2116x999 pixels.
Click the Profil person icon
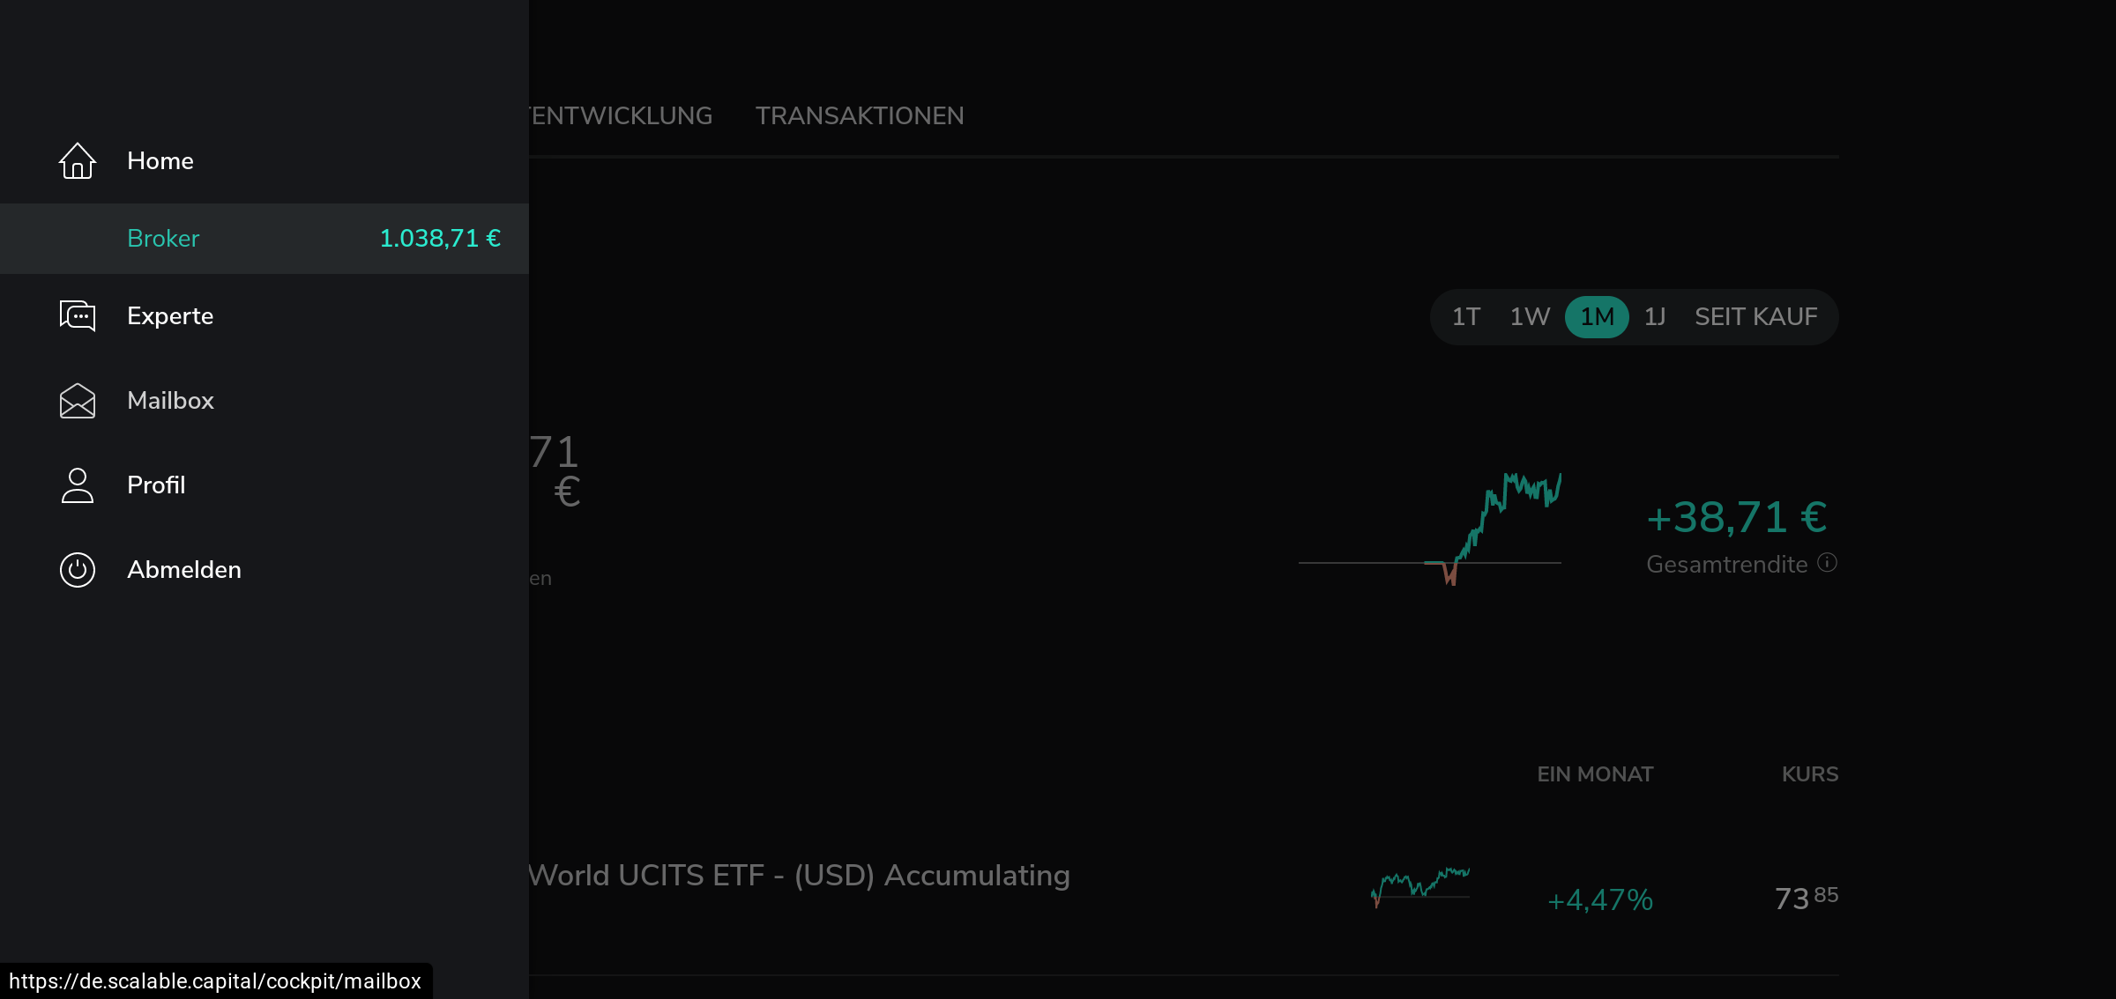tap(78, 485)
